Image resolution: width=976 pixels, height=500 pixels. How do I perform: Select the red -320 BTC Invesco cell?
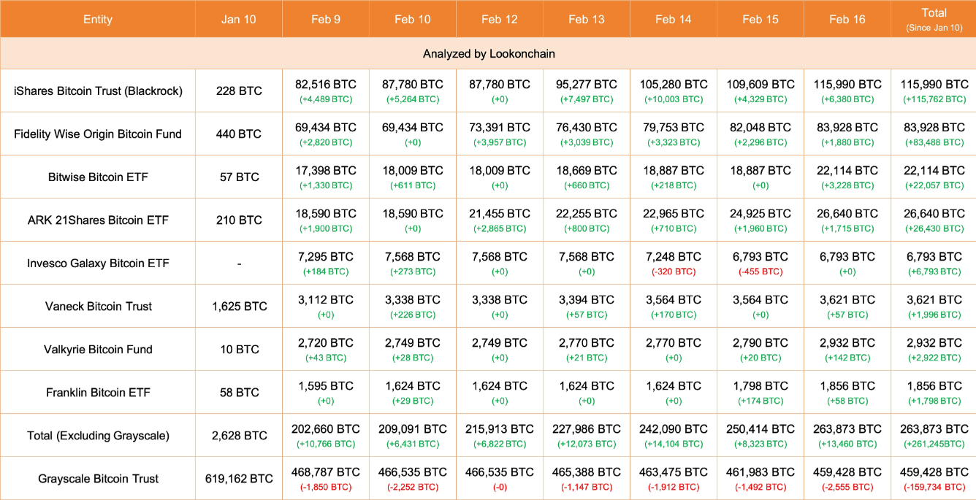click(x=674, y=272)
